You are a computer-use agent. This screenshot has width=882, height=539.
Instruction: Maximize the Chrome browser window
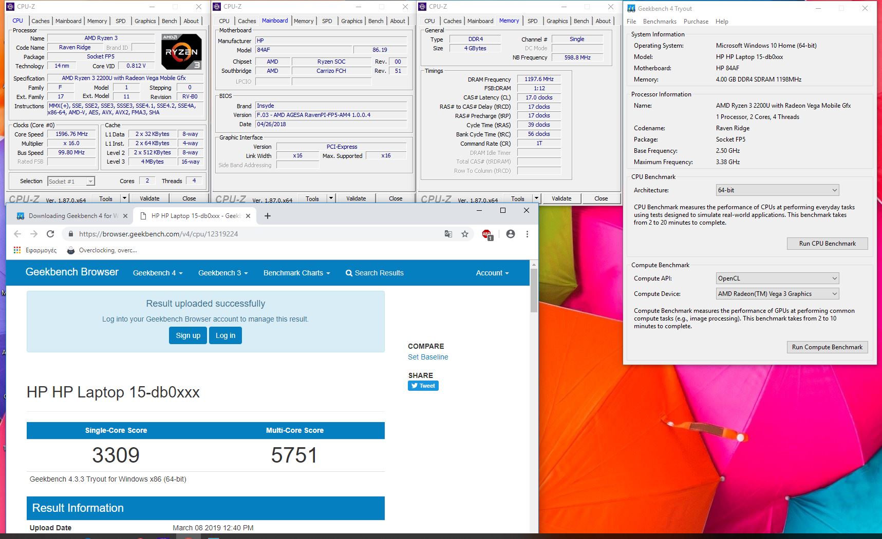503,210
